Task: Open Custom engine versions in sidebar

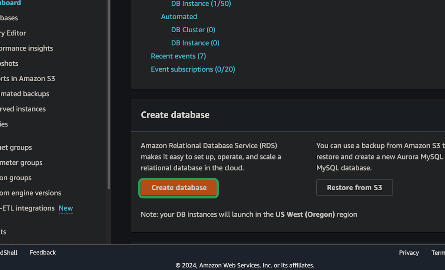Action: pos(31,193)
